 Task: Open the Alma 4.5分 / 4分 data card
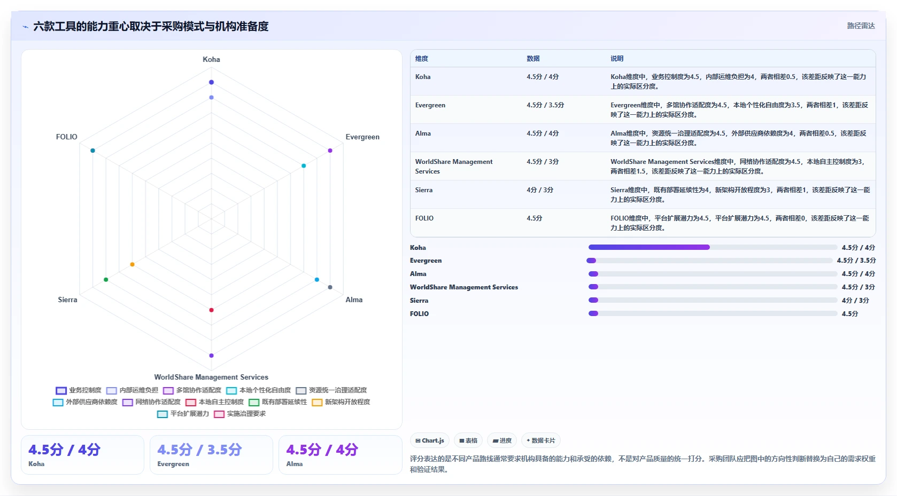tap(340, 455)
